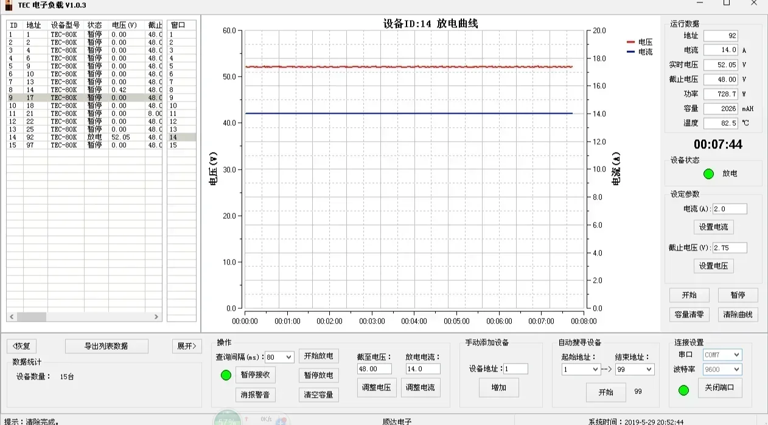This screenshot has width=768, height=425.
Task: Click the device list horizontal scrollbar thumb
Action: click(x=32, y=317)
